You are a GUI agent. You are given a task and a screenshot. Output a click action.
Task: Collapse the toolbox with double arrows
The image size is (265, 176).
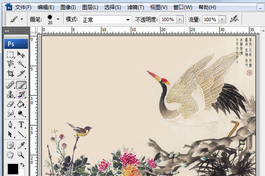[x=7, y=31]
